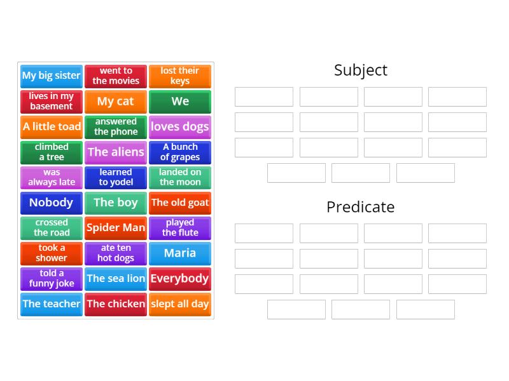The image size is (509, 381).
Task: Click the "Everybody" card
Action: 180,279
